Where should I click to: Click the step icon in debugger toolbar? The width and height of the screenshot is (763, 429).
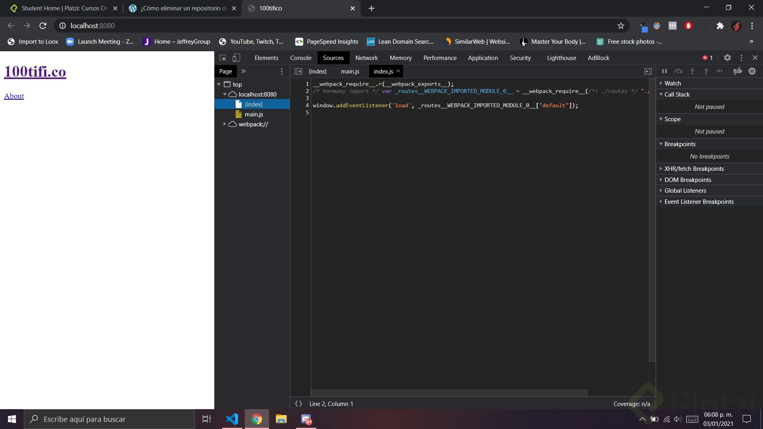[x=720, y=71]
